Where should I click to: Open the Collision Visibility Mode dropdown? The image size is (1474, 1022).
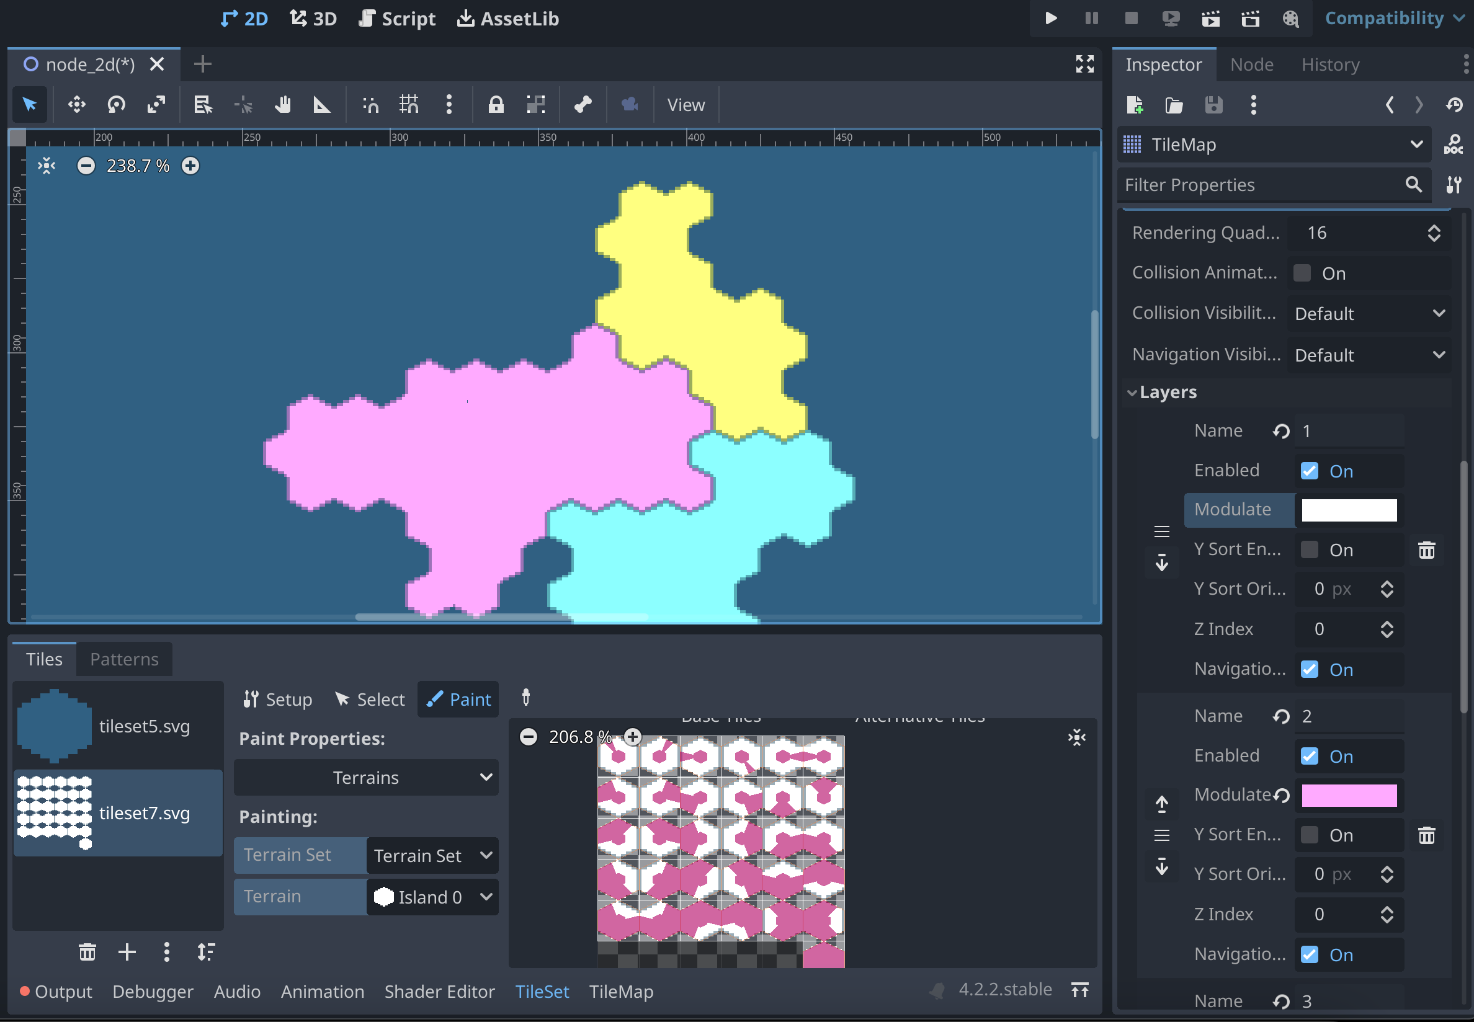pos(1369,314)
